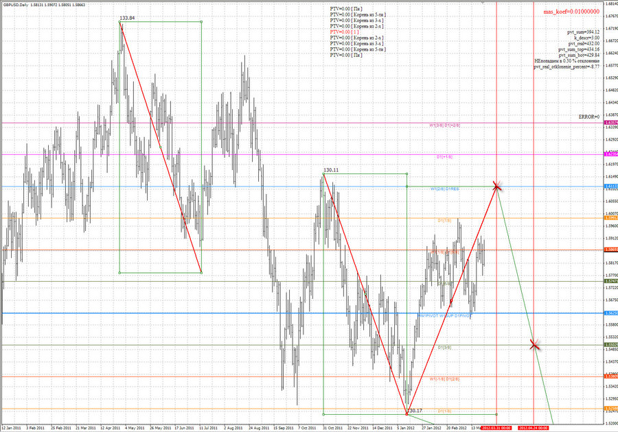The width and height of the screenshot is (618, 432).
Task: Select the top-right corner handle of the 133.84 rectangle
Action: [x=201, y=22]
